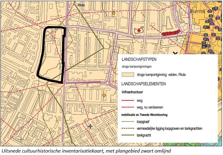Click the purple cross marker on the map
223x155 pixels.
90,126
